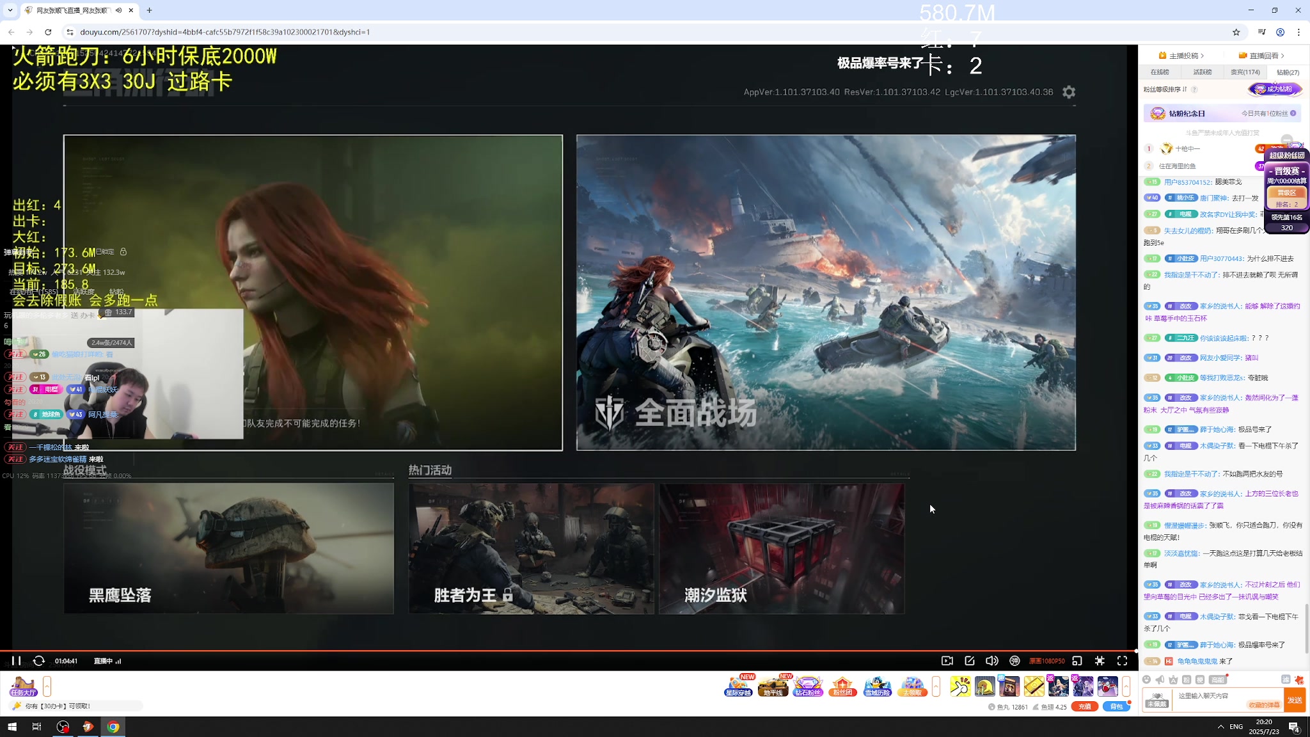
Task: Toggle the 滤 chat filter icon
Action: 1286,679
